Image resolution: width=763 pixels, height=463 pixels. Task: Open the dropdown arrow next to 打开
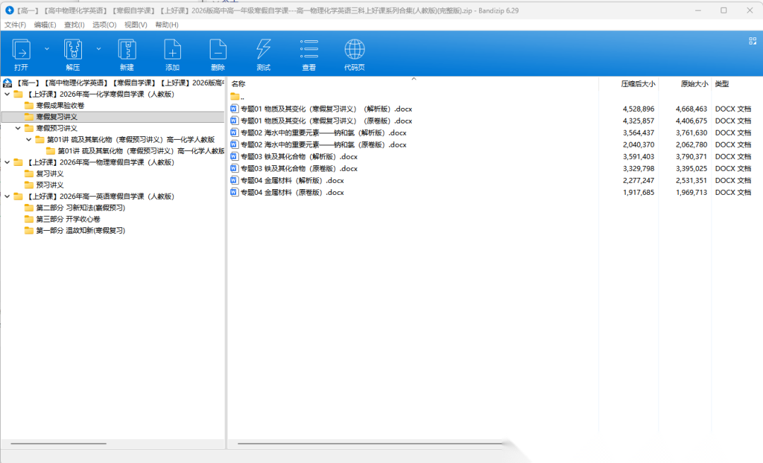(x=47, y=49)
